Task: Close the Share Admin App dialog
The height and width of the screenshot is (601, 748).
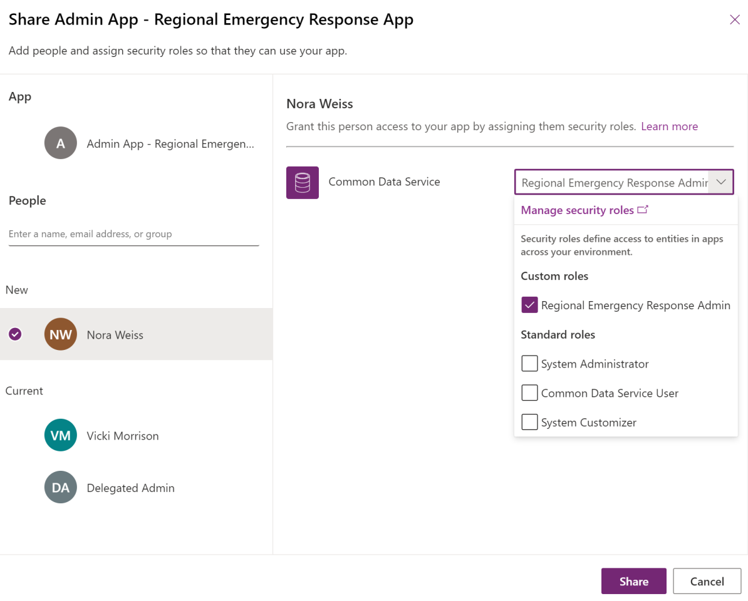Action: pos(735,19)
